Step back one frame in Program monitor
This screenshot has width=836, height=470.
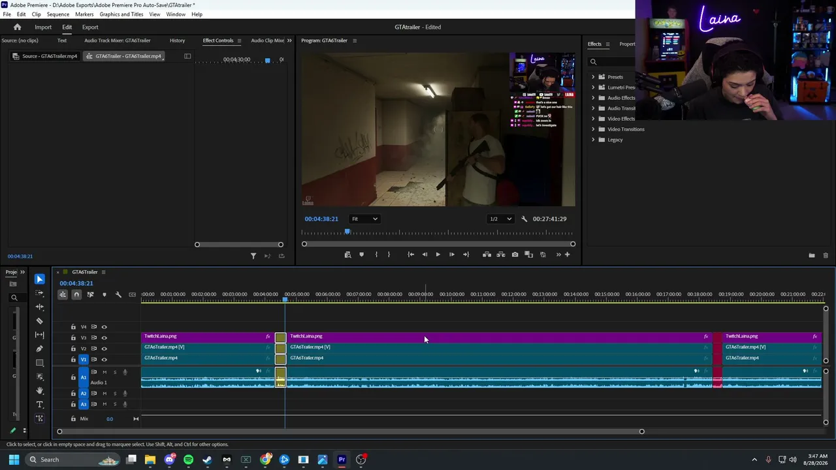point(425,255)
